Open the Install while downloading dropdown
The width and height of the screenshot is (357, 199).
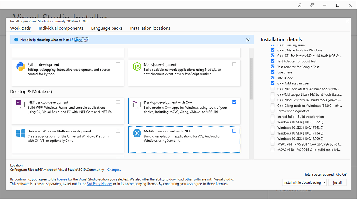point(304,183)
